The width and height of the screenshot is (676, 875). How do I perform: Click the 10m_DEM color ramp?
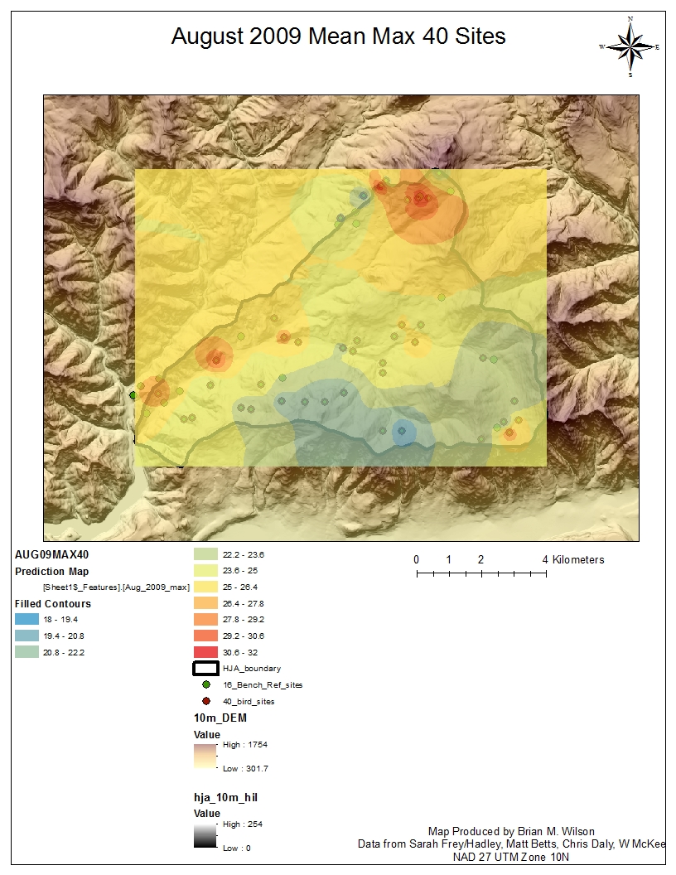(x=205, y=757)
